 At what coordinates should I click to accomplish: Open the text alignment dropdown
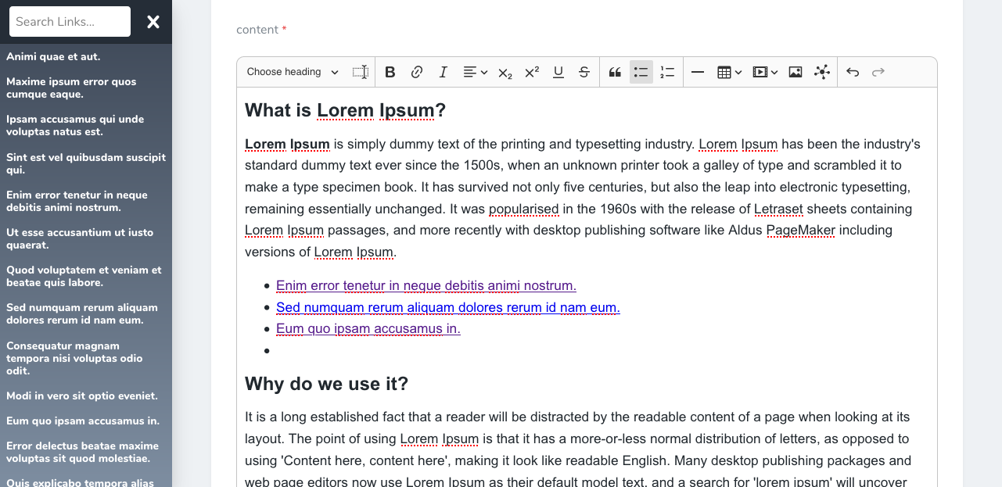[475, 72]
